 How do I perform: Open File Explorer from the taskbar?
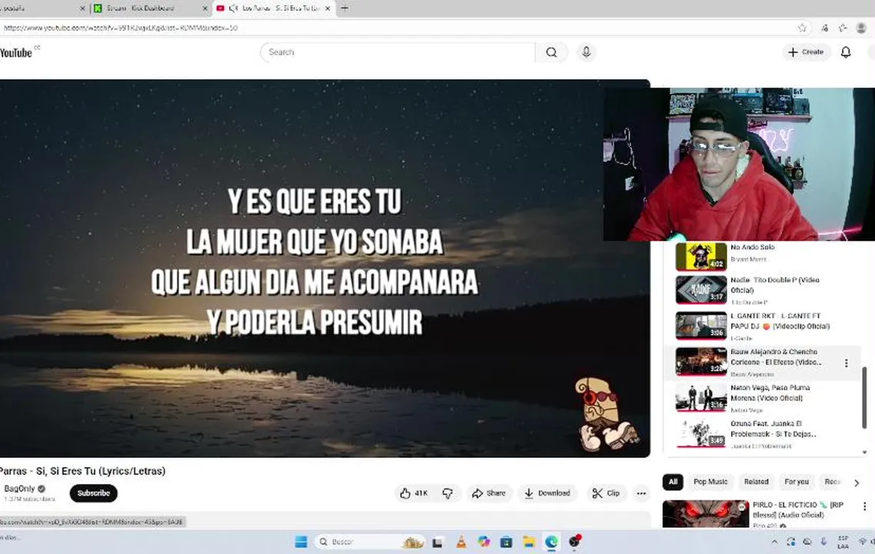coord(529,542)
